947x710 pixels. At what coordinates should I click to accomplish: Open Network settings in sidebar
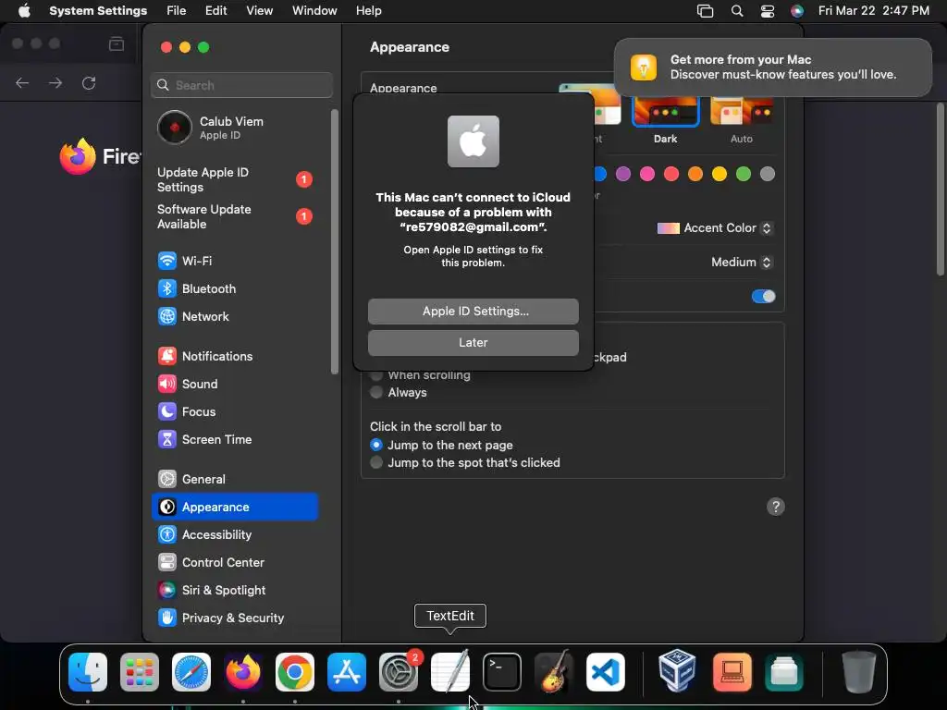coord(234,316)
